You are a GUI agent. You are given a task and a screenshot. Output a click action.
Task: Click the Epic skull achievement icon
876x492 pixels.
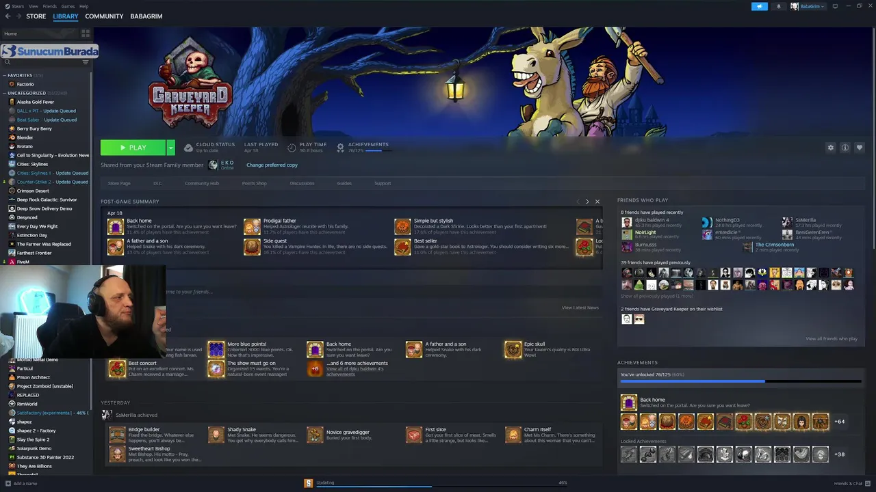[513, 350]
